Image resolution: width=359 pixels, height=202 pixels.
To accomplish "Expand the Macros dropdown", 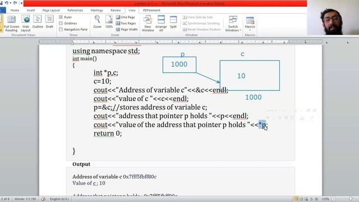I will tap(250, 30).
